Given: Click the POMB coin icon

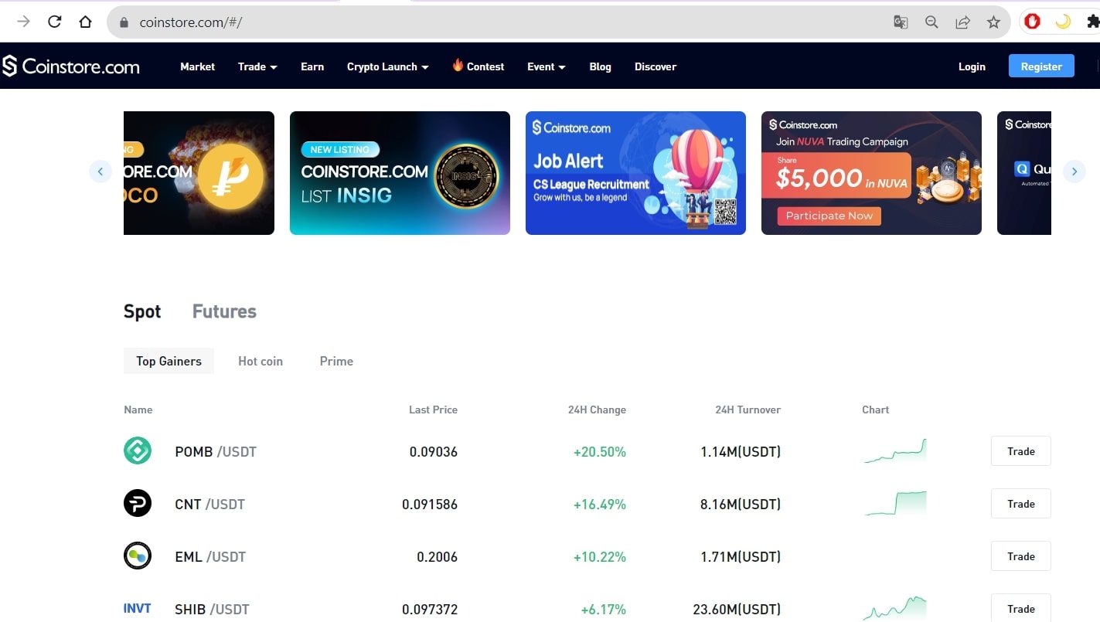Looking at the screenshot, I should [x=138, y=451].
